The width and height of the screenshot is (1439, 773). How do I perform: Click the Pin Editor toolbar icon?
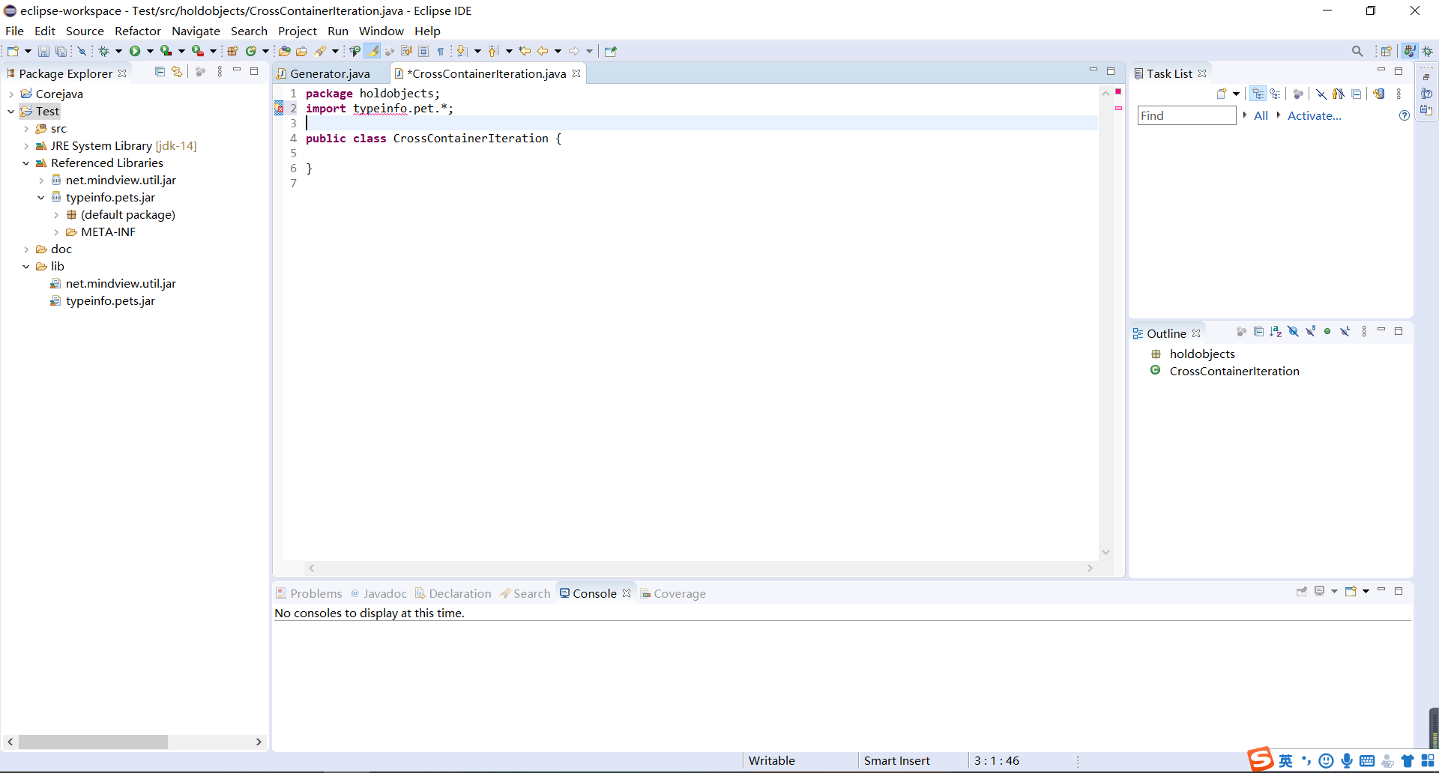(611, 51)
